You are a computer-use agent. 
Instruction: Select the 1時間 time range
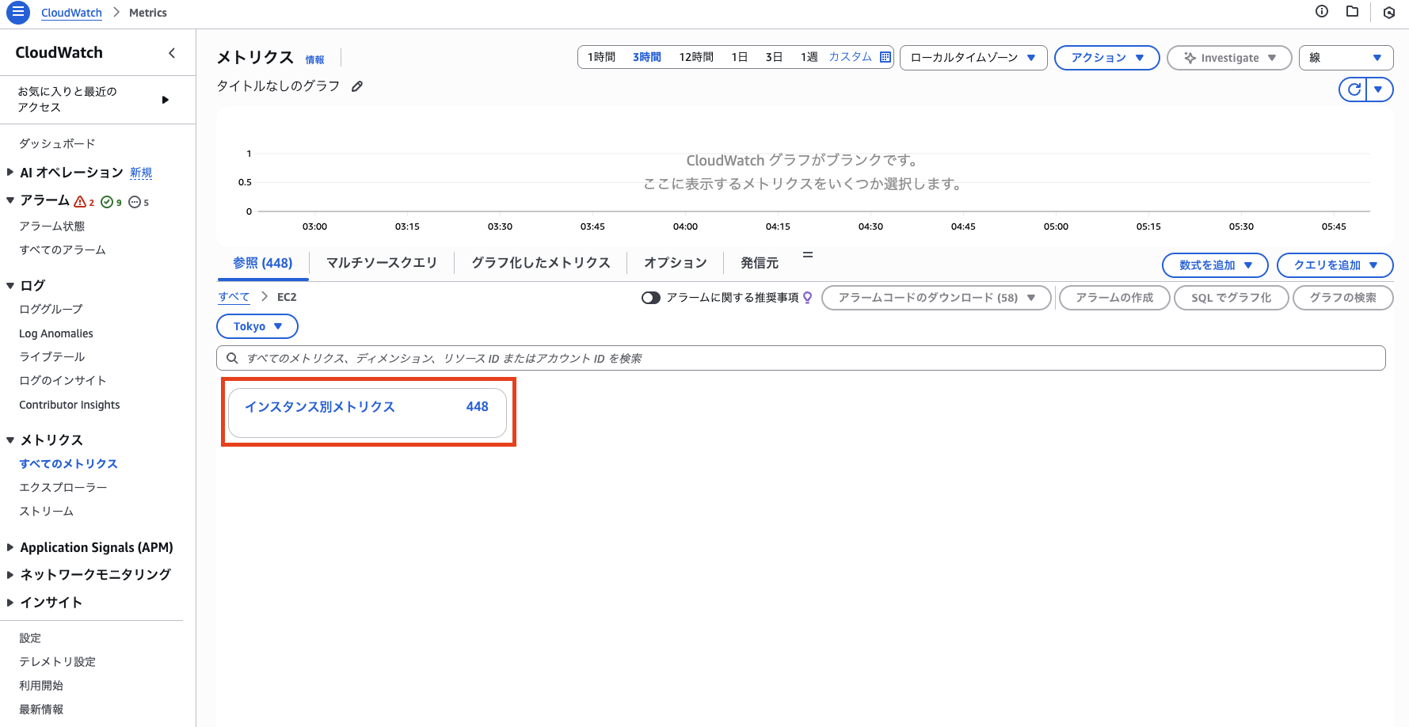(x=601, y=57)
